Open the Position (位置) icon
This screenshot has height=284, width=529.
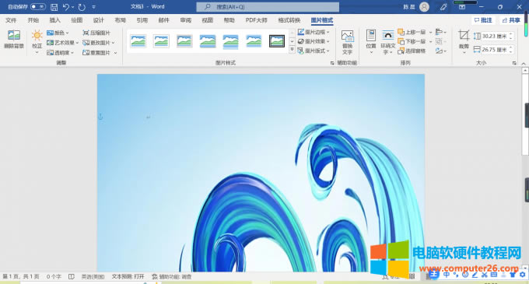pos(371,36)
